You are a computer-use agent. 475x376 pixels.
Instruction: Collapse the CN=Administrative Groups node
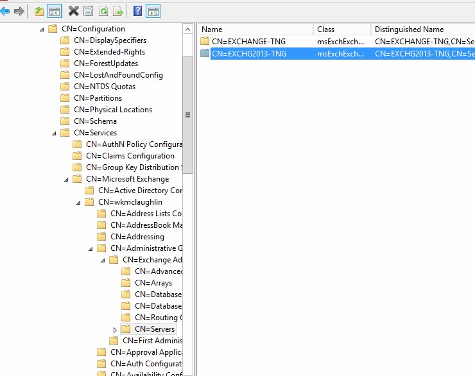91,249
